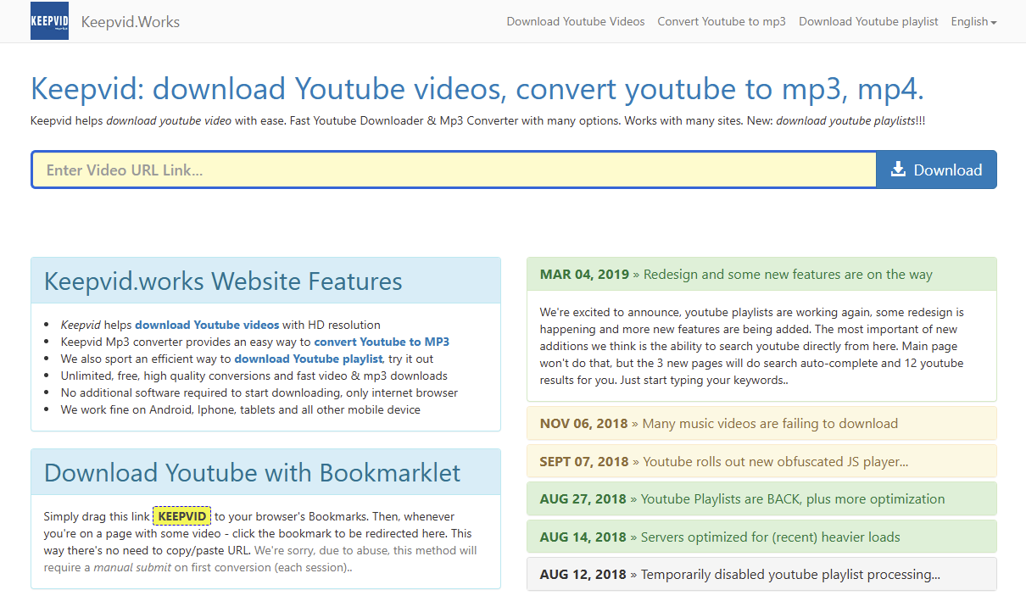Viewport: 1026px width, 601px height.
Task: Follow the 'convert Youtube to MP3' link
Action: pyautogui.click(x=382, y=342)
